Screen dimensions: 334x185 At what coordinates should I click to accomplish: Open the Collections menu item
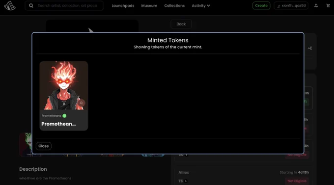click(174, 6)
